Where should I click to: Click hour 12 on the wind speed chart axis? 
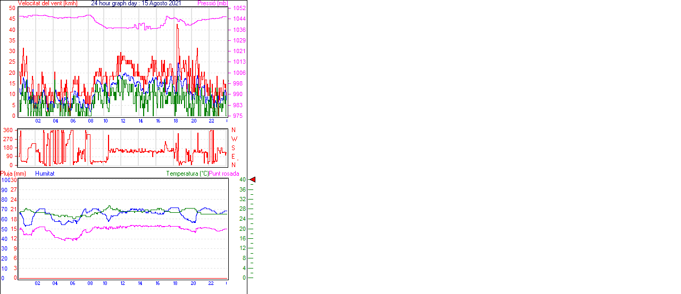123,121
